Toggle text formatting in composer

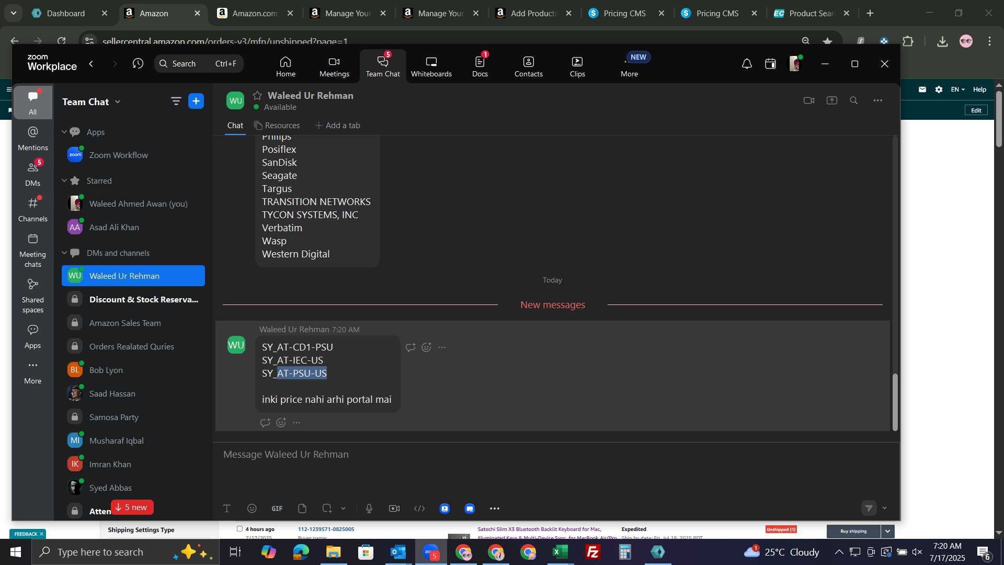(227, 508)
